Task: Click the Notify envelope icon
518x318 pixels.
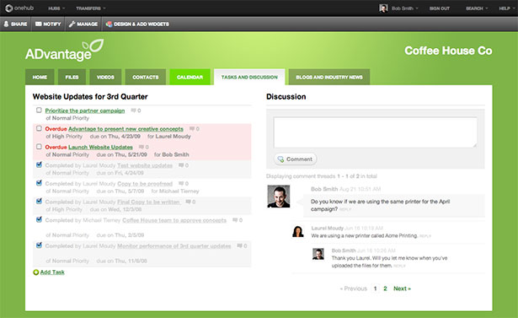Action: pyautogui.click(x=38, y=24)
